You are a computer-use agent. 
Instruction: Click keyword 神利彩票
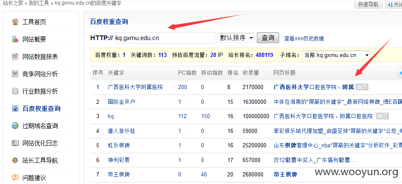tap(119, 160)
